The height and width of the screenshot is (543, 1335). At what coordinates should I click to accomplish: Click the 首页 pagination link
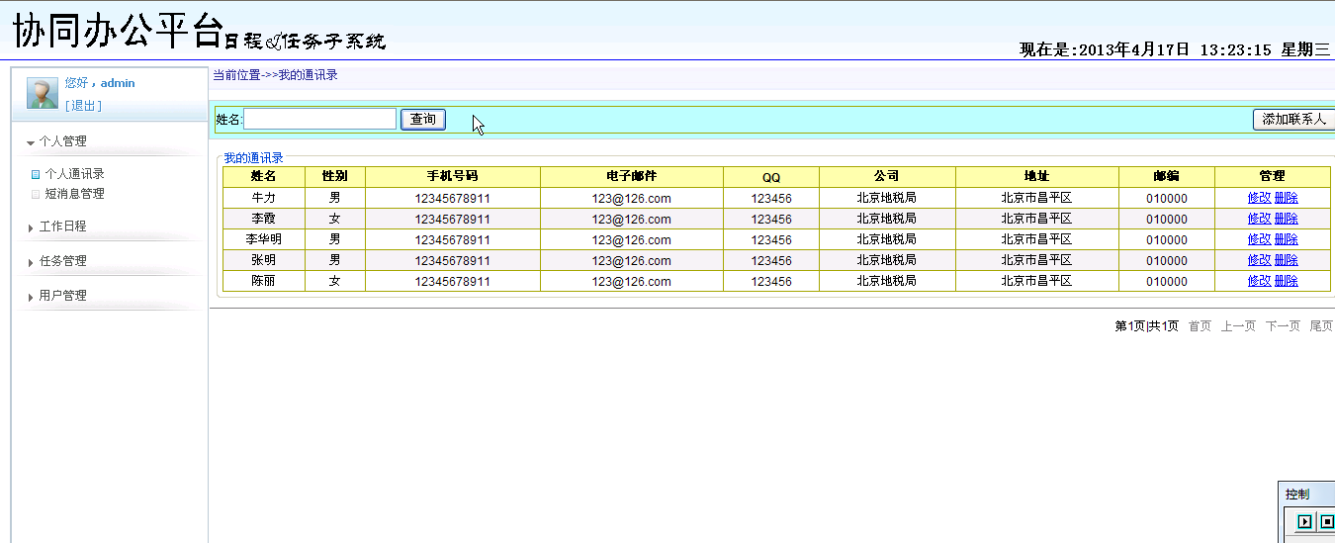point(1200,326)
